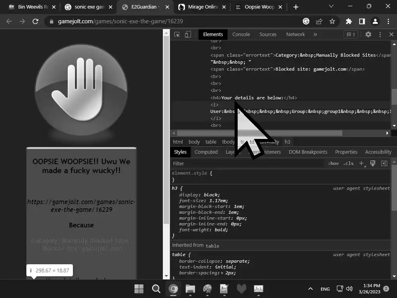Open the DOM Breakpoints tab
This screenshot has width=397, height=298.
[x=308, y=152]
